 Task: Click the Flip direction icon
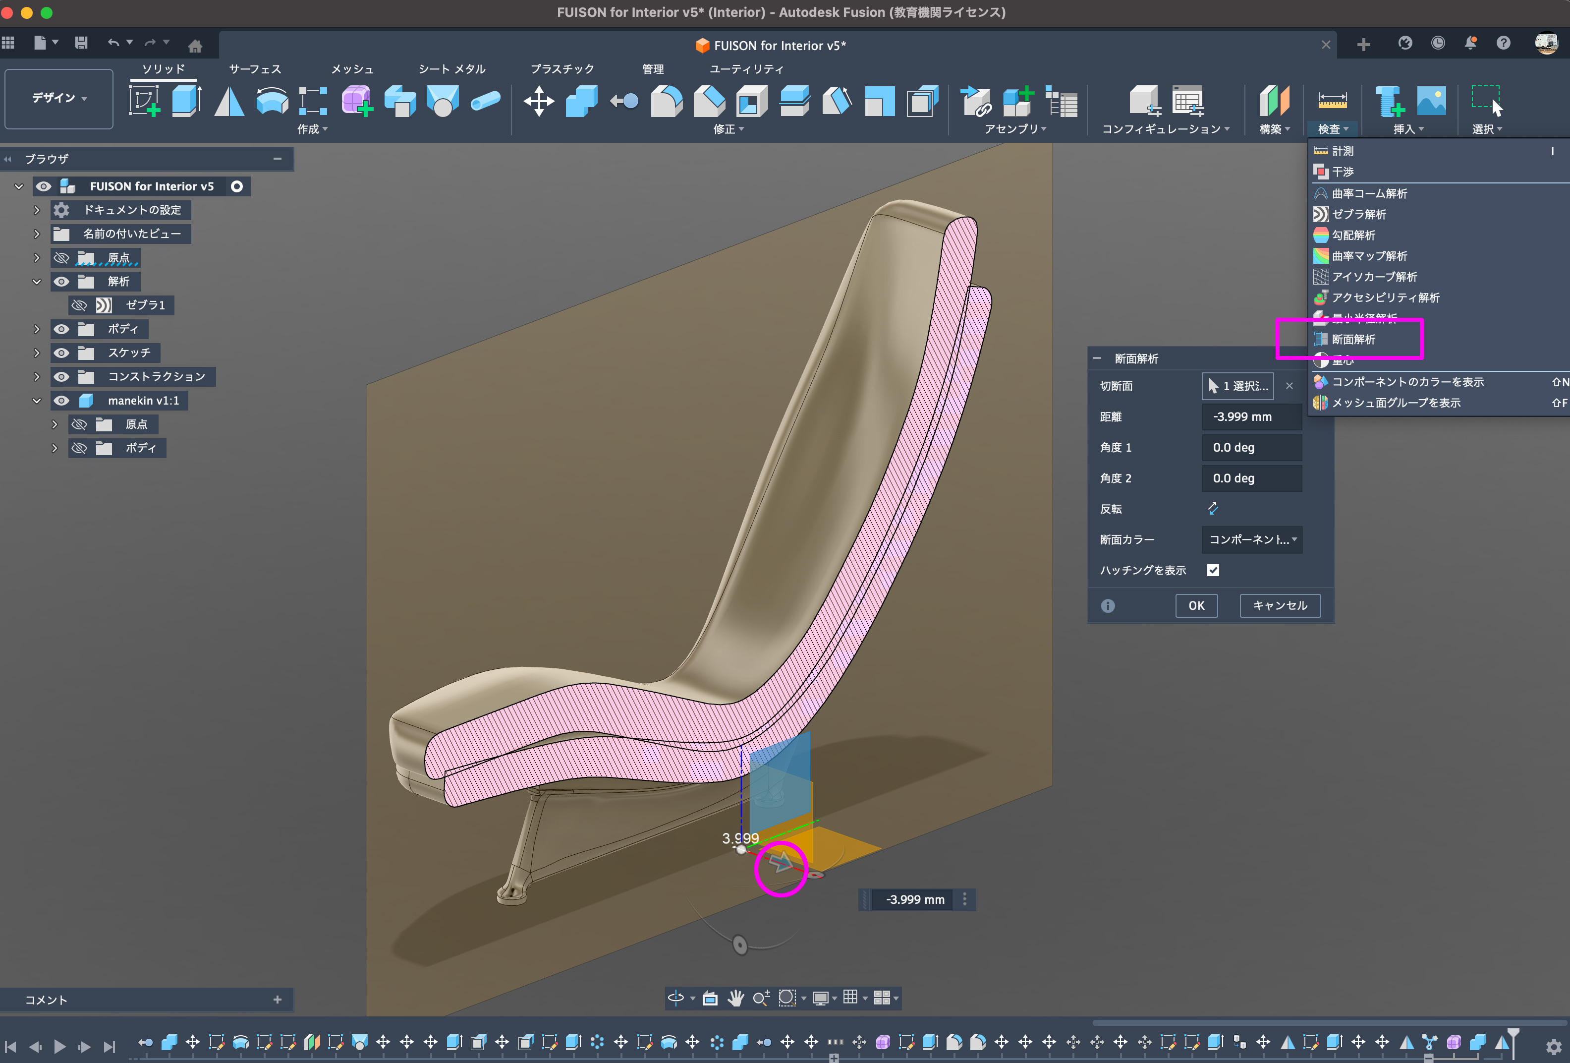[x=1213, y=508]
